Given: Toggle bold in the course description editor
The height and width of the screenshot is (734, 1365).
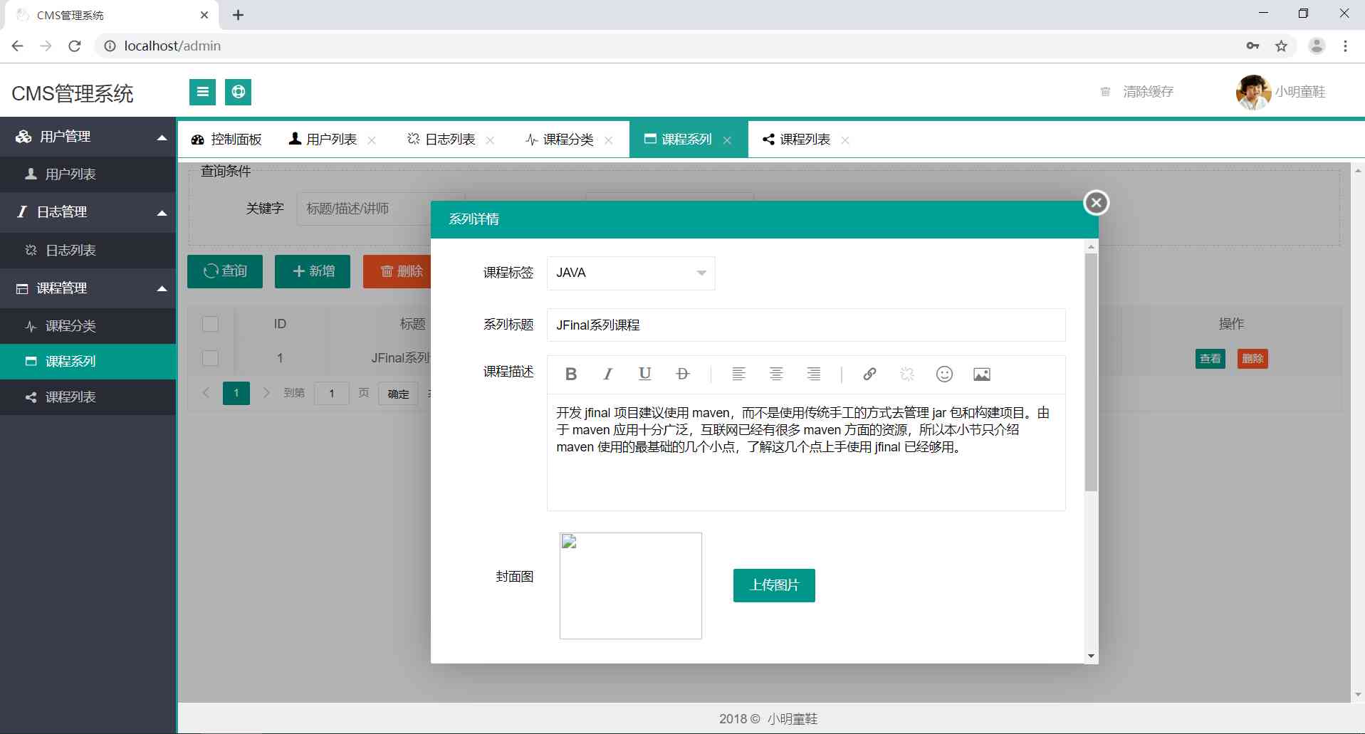Looking at the screenshot, I should tap(570, 374).
